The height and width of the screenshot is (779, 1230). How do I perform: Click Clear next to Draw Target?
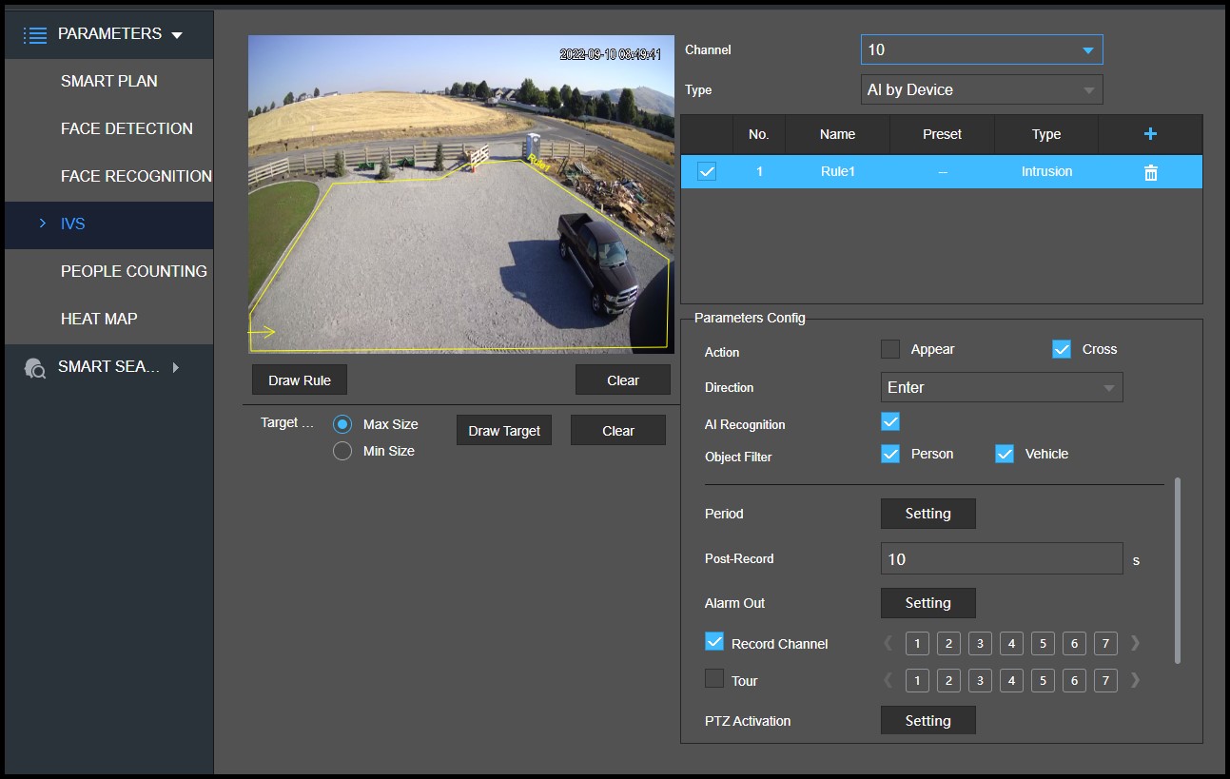(x=618, y=430)
